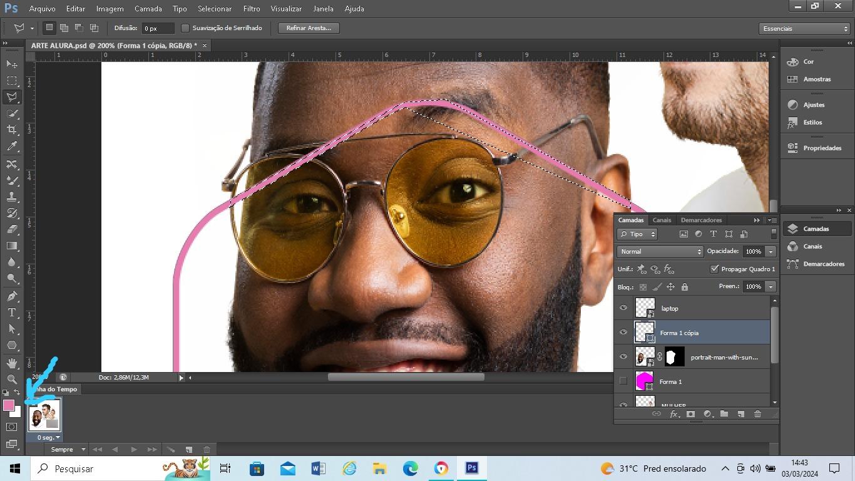Image resolution: width=855 pixels, height=481 pixels.
Task: Select the Hand tool
Action: (12, 363)
